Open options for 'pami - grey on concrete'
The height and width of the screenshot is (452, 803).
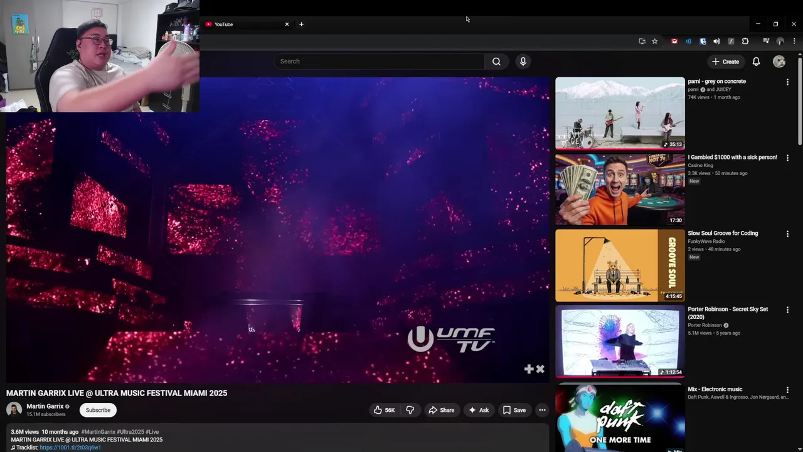point(787,82)
